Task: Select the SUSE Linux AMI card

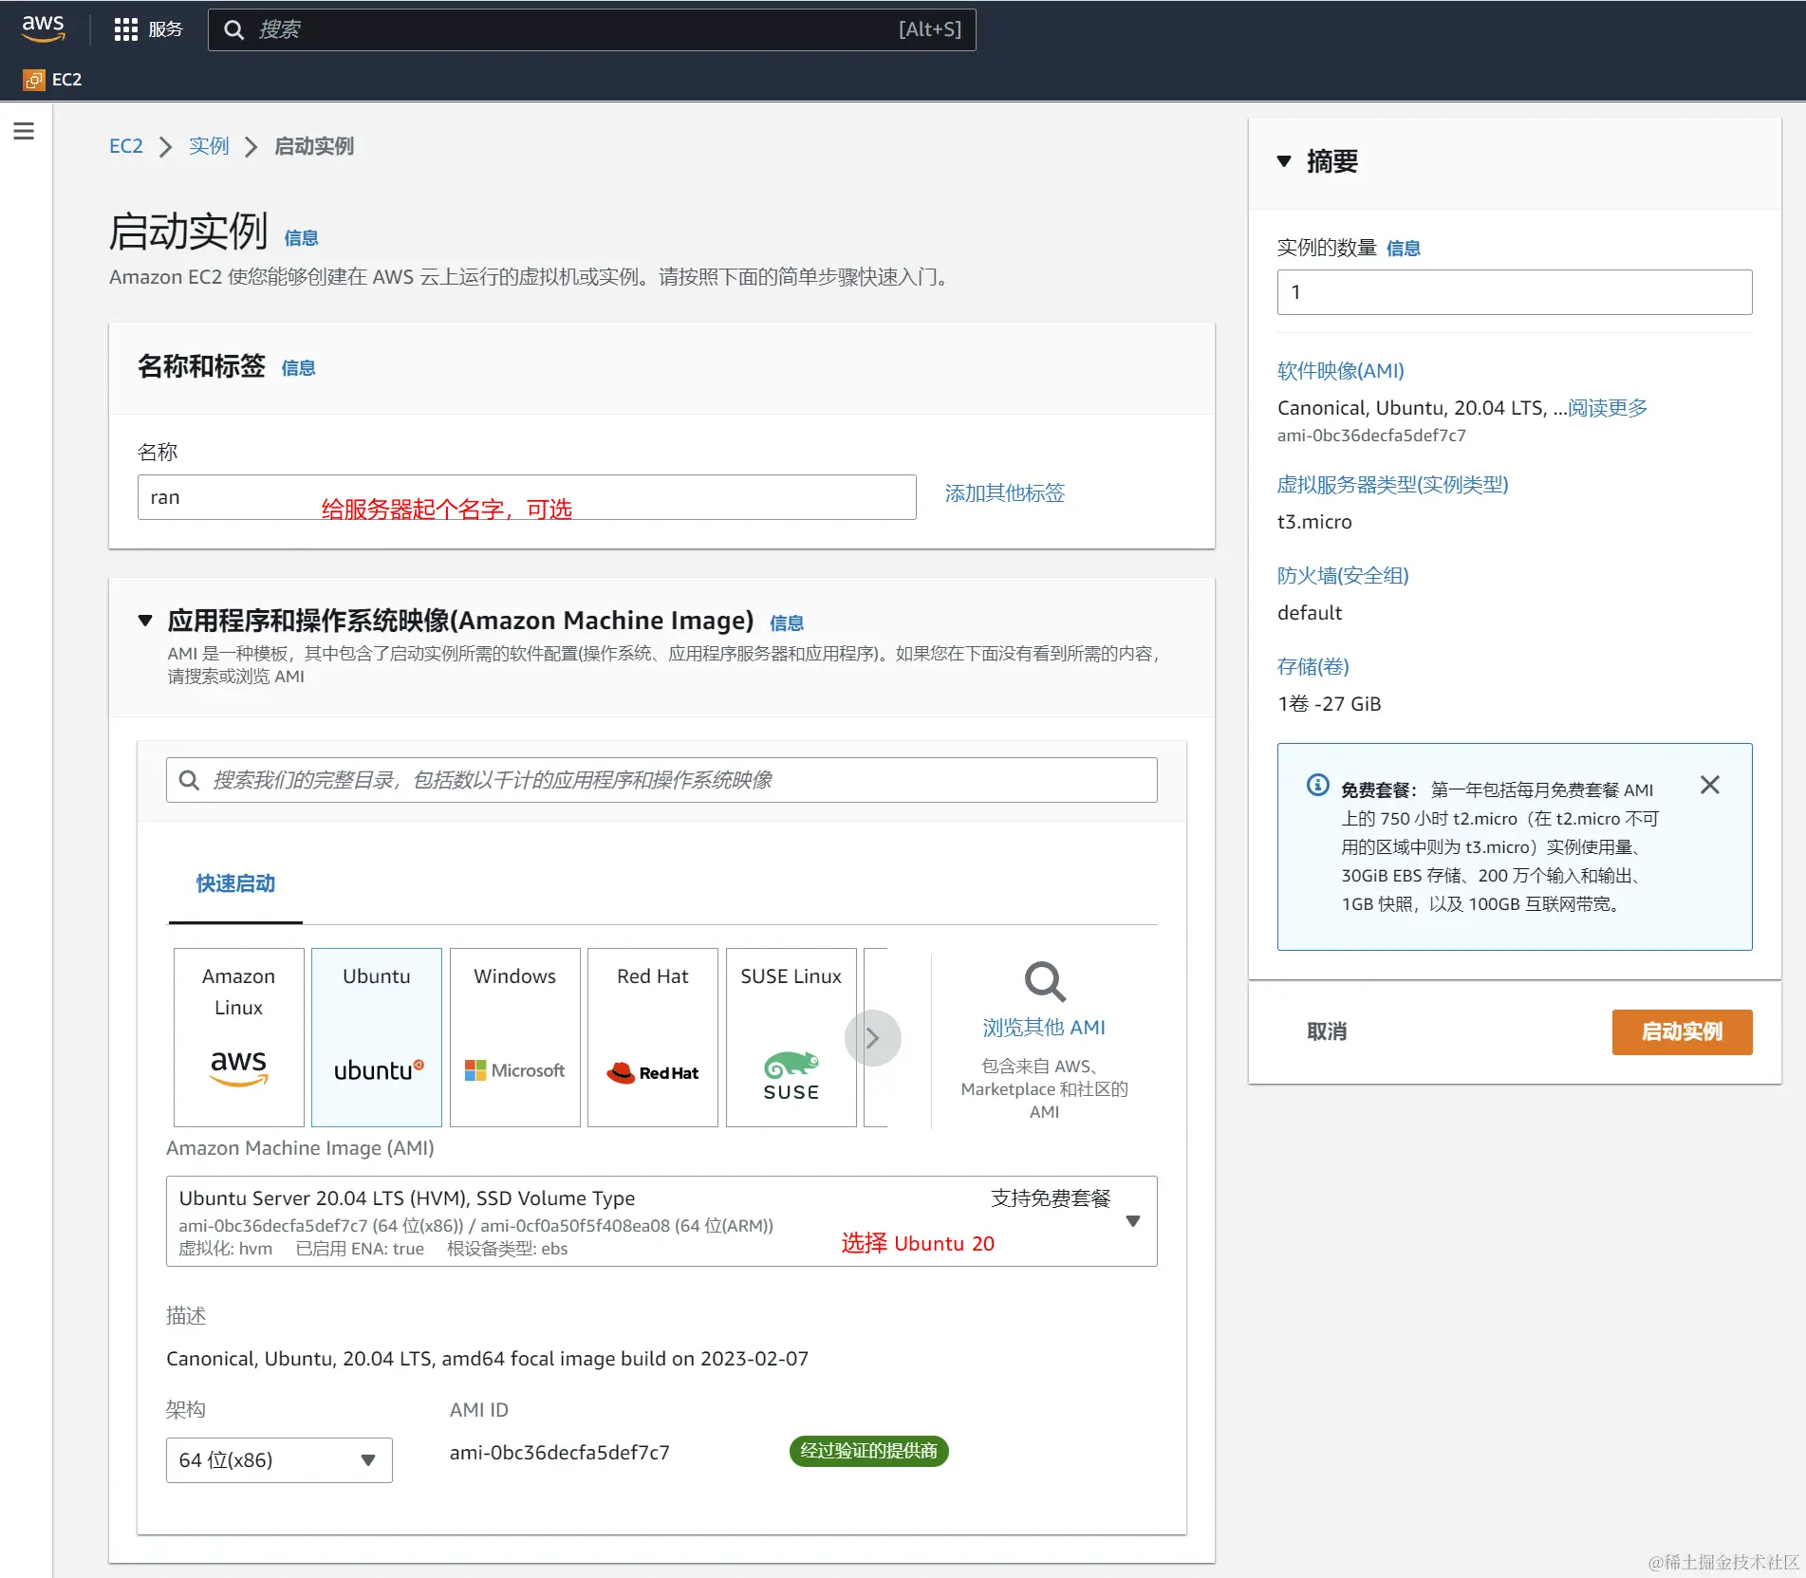Action: tap(791, 1037)
